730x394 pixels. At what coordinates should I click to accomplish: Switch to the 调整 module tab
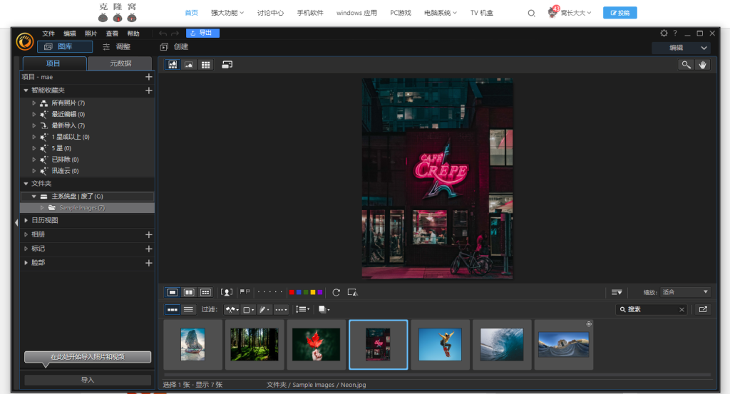(x=117, y=46)
